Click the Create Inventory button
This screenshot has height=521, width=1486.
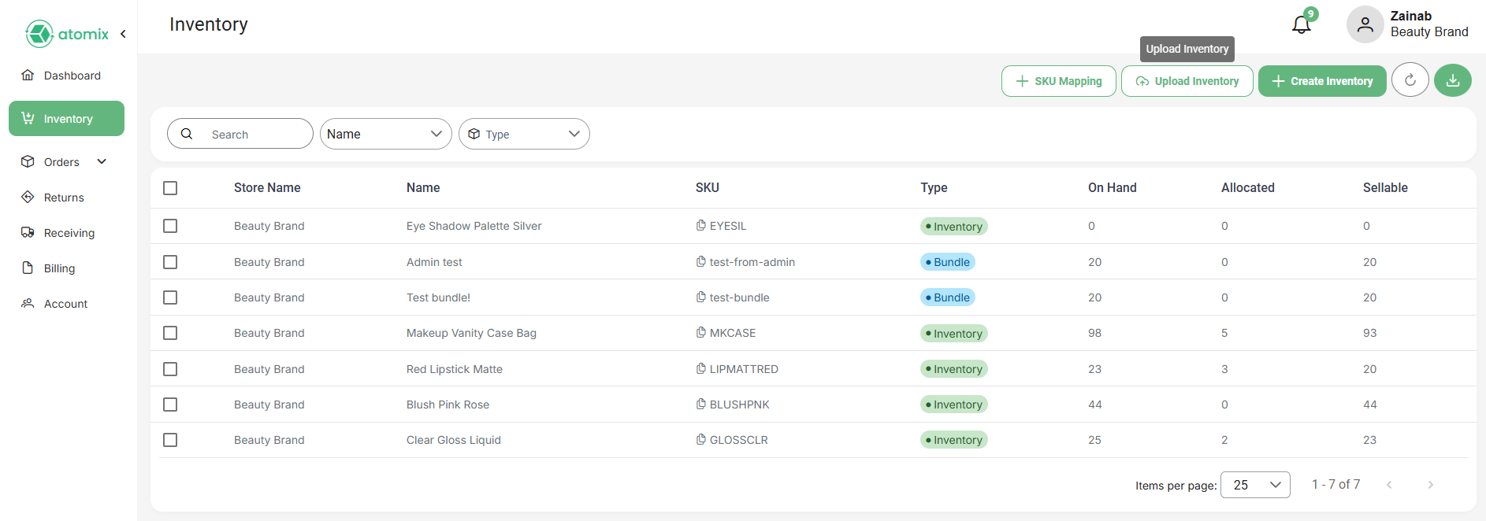1321,81
